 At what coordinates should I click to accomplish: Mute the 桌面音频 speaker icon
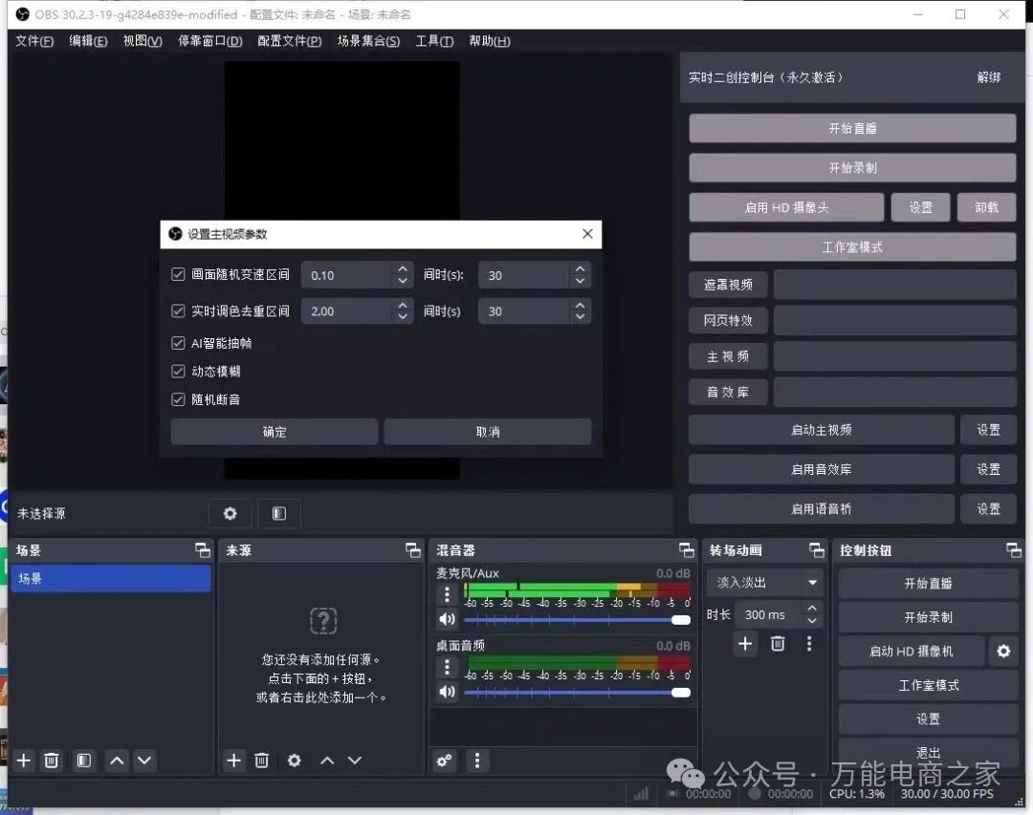click(x=447, y=691)
